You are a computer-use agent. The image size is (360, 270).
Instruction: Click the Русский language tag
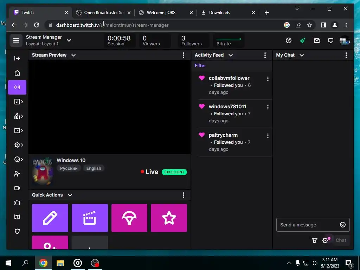69,168
